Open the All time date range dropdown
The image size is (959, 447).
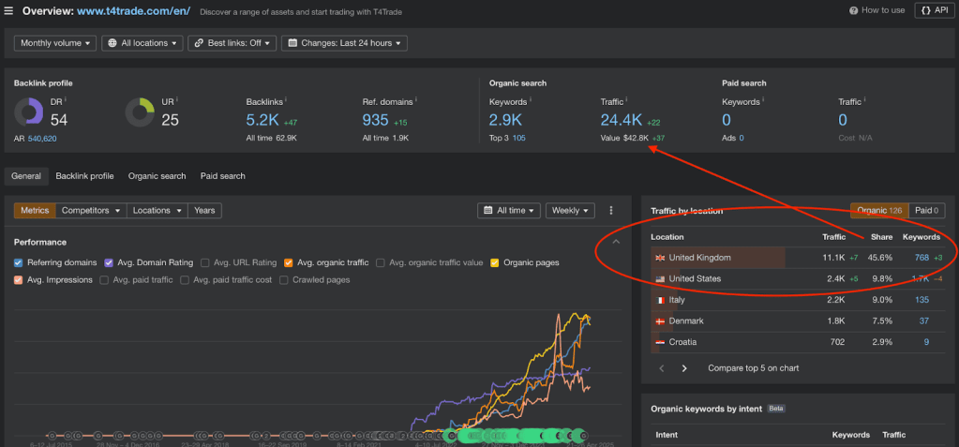pyautogui.click(x=509, y=210)
